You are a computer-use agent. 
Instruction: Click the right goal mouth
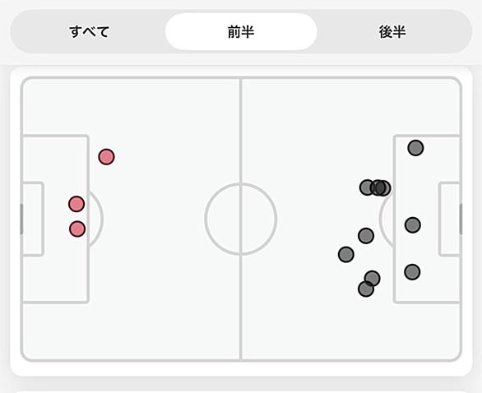tap(461, 219)
